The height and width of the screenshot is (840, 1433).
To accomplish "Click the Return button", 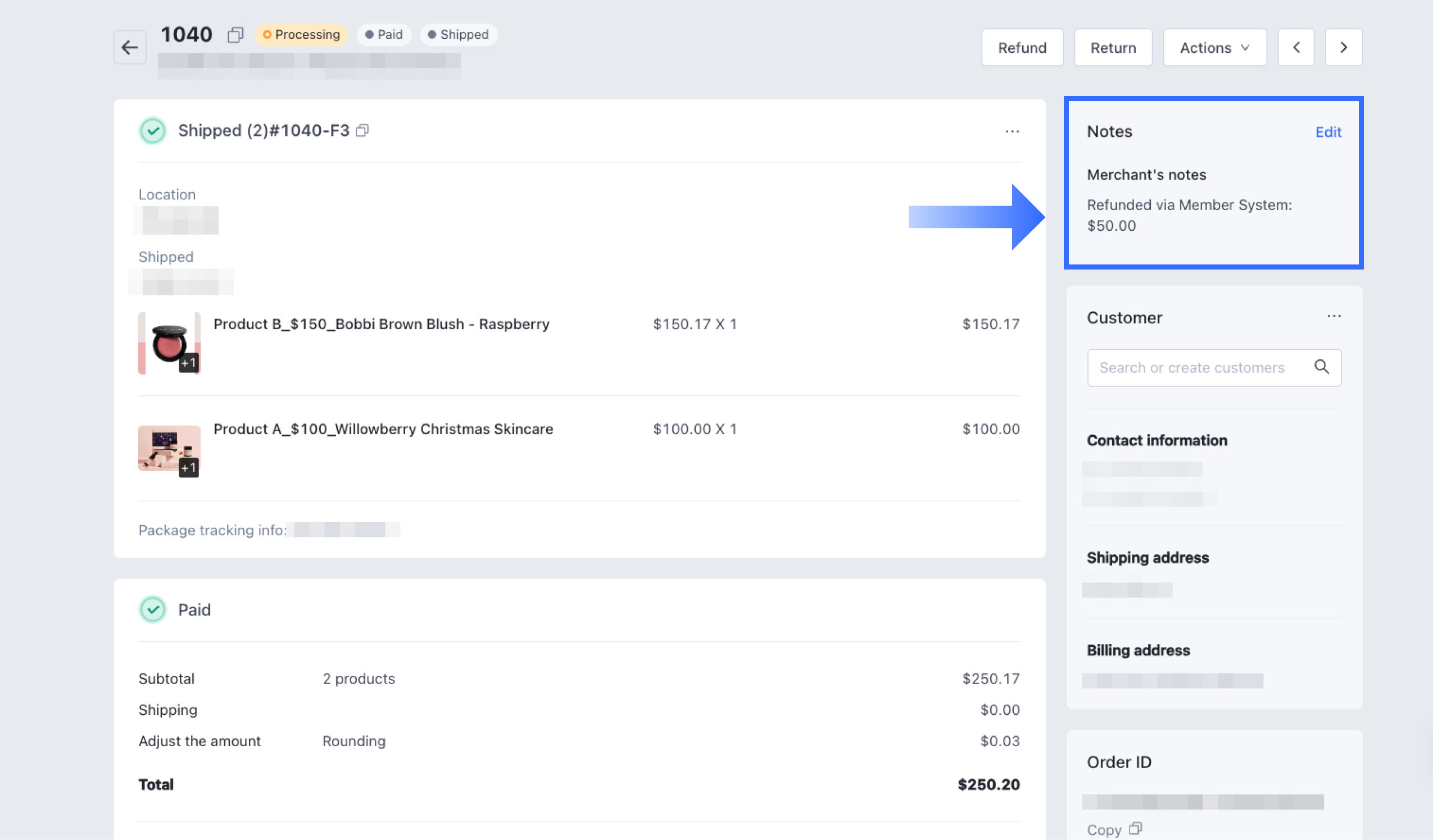I will point(1113,48).
